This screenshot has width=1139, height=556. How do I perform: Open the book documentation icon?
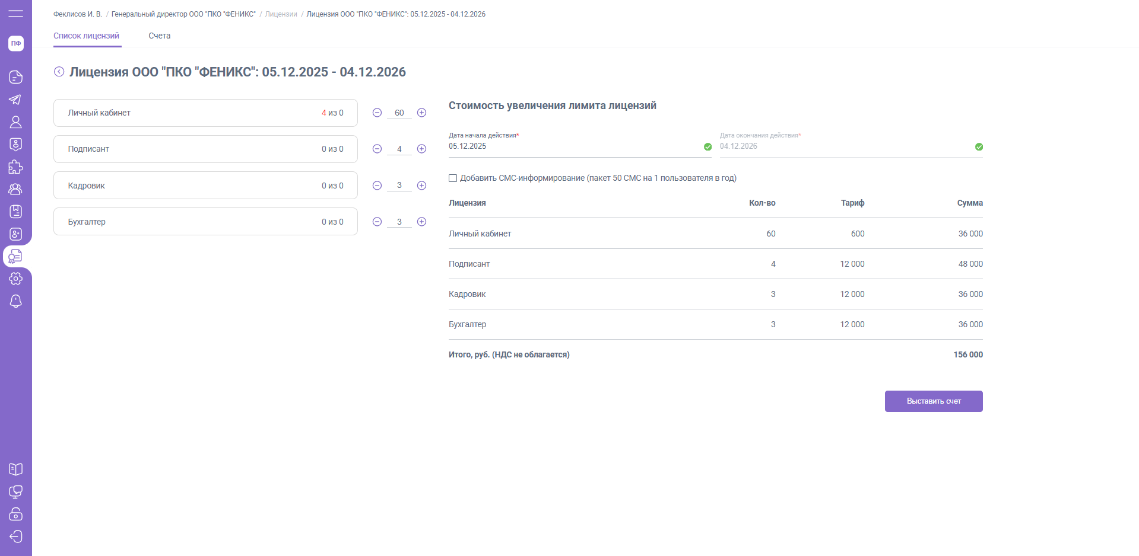(x=16, y=469)
